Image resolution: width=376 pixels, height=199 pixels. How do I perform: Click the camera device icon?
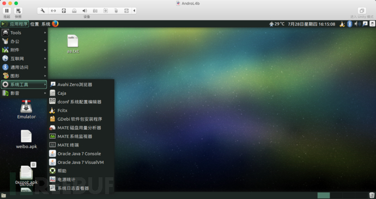tap(95, 11)
